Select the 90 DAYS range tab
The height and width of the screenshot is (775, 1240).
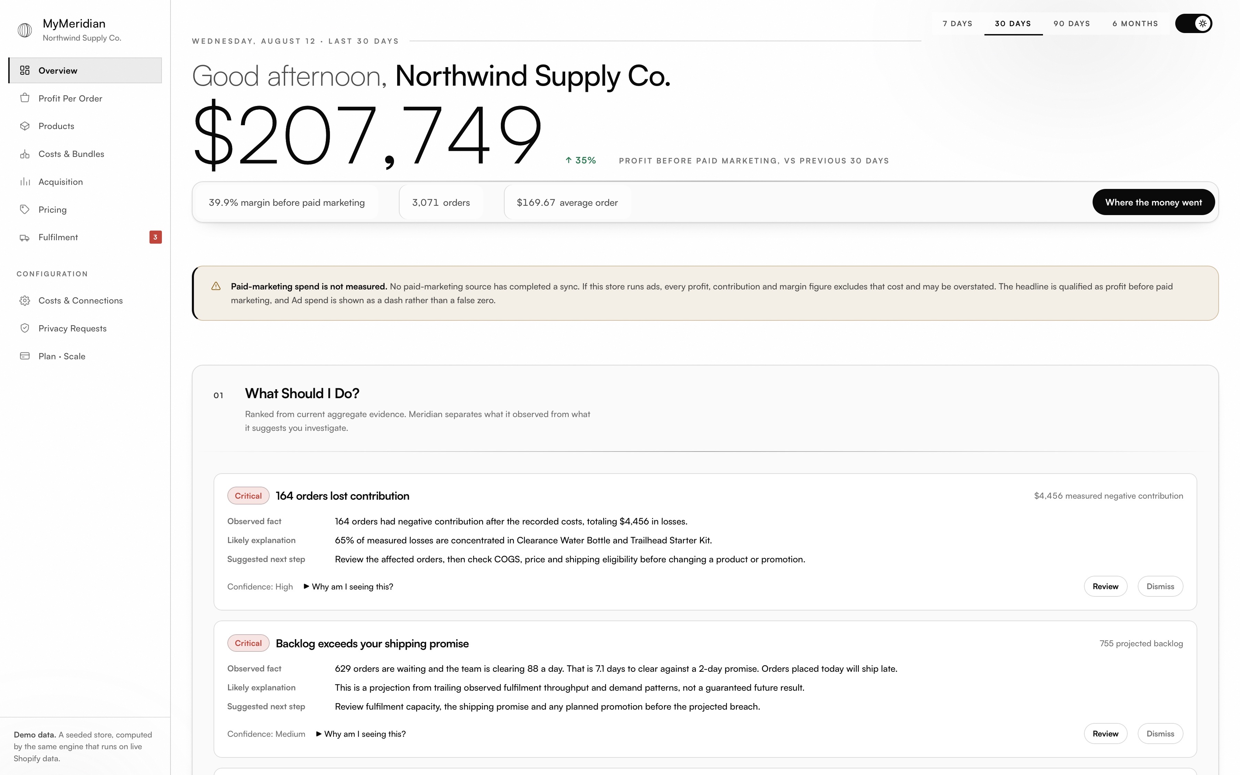coord(1072,24)
